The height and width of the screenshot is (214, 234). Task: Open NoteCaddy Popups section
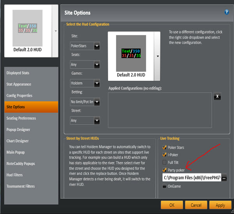point(31,163)
